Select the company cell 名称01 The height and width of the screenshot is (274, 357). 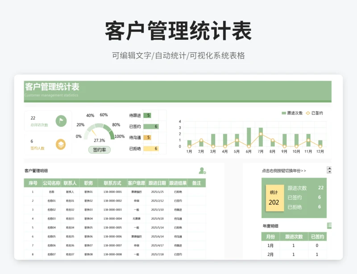51,201
